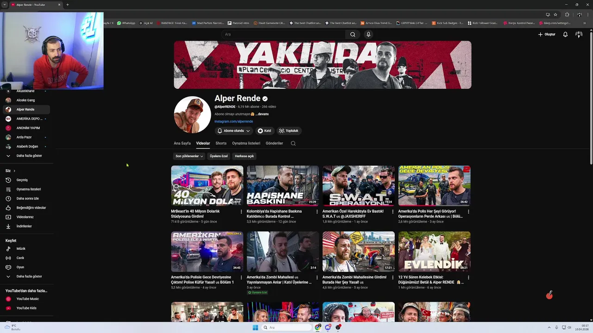Select the Herkese açık filter chip
This screenshot has width=593, height=333.
click(x=244, y=156)
